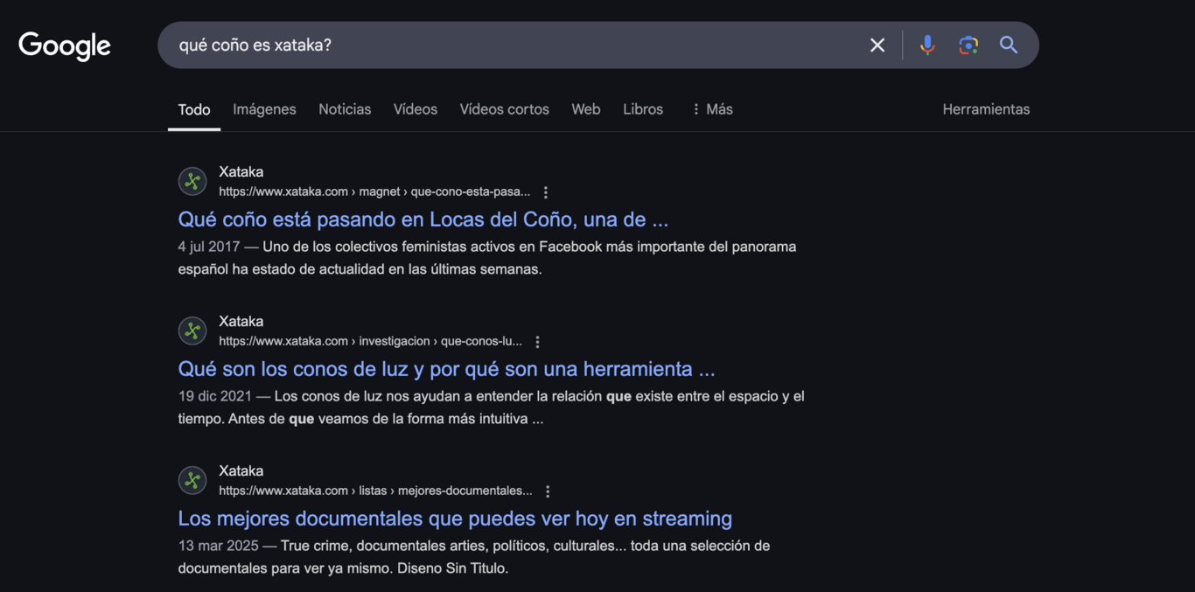Screen dimensions: 1195x592
Task: Start voice search with the microphone icon
Action: [927, 45]
